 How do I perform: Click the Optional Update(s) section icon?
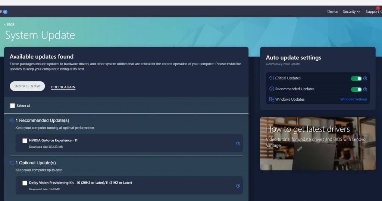pyautogui.click(x=12, y=163)
